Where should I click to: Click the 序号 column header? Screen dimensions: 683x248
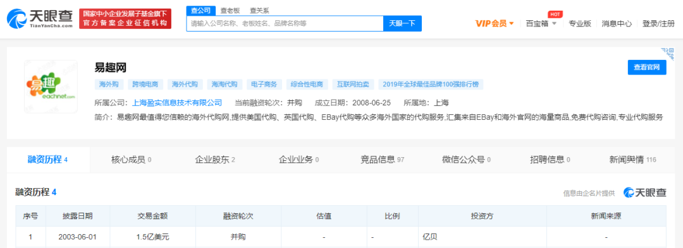pos(30,216)
